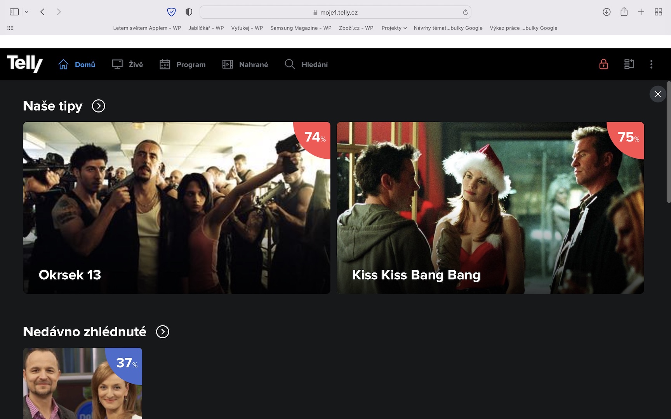The width and height of the screenshot is (671, 419).
Task: Open the Okrsek 13 movie card
Action: pyautogui.click(x=177, y=208)
